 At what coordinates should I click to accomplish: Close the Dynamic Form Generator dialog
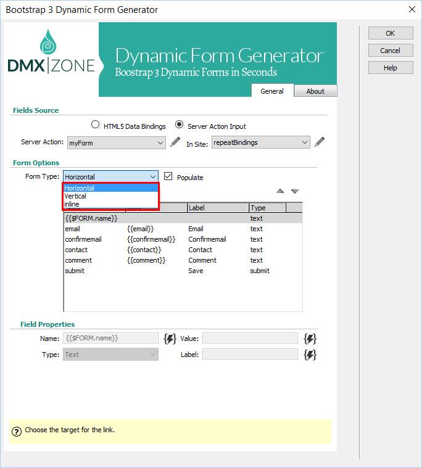tap(412, 9)
